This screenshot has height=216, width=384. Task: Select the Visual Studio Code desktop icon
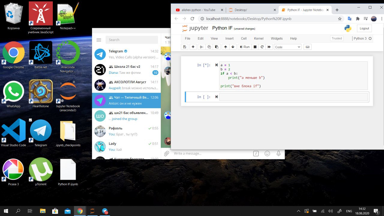[13, 132]
